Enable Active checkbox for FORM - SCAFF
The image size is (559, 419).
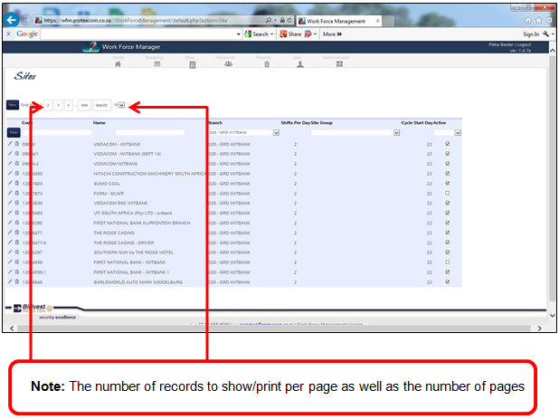448,193
